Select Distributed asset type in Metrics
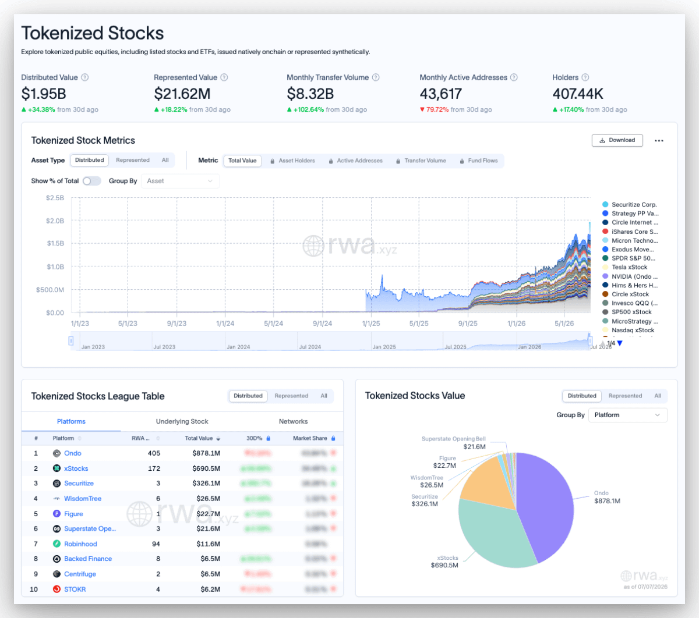Screen dimensions: 699x618 (90, 160)
